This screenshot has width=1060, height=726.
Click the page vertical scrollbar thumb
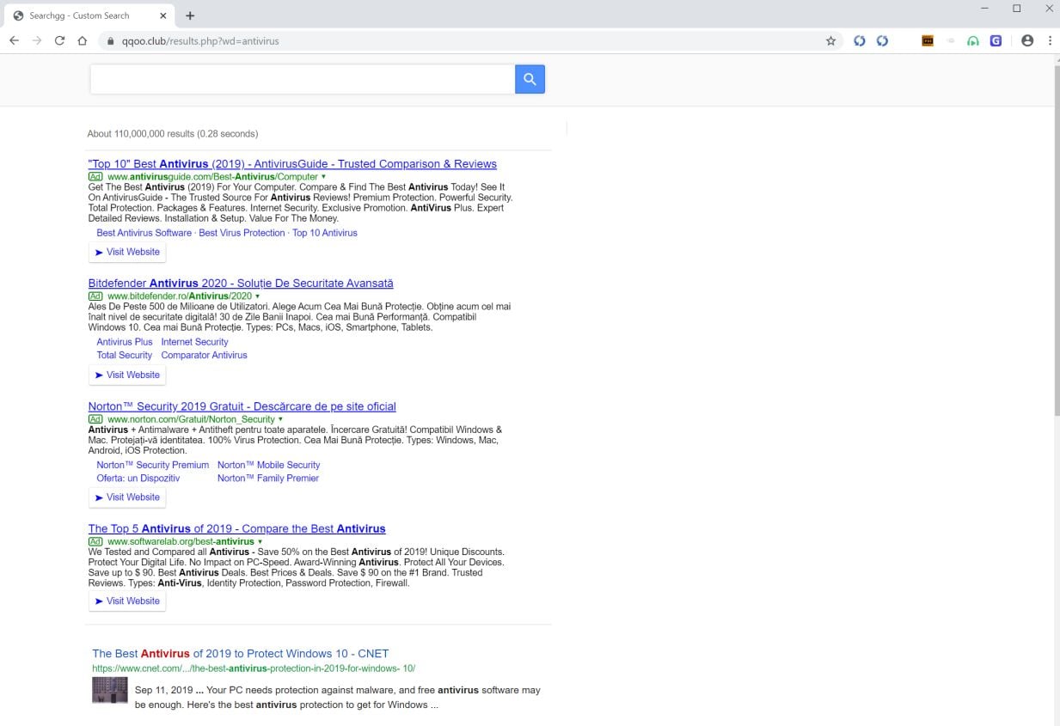pos(1057,241)
